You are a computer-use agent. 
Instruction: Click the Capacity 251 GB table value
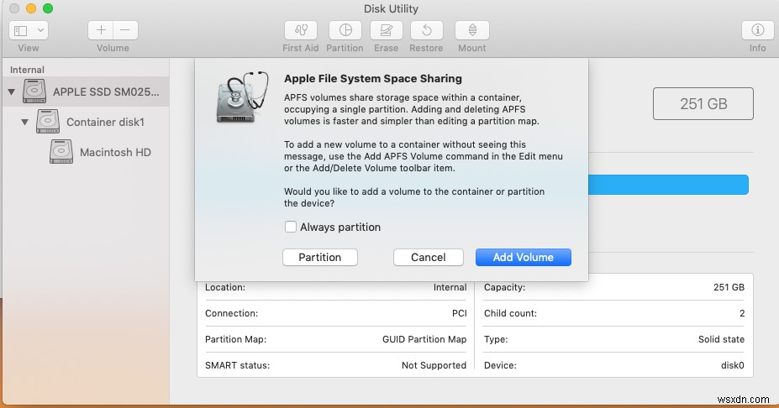(729, 287)
